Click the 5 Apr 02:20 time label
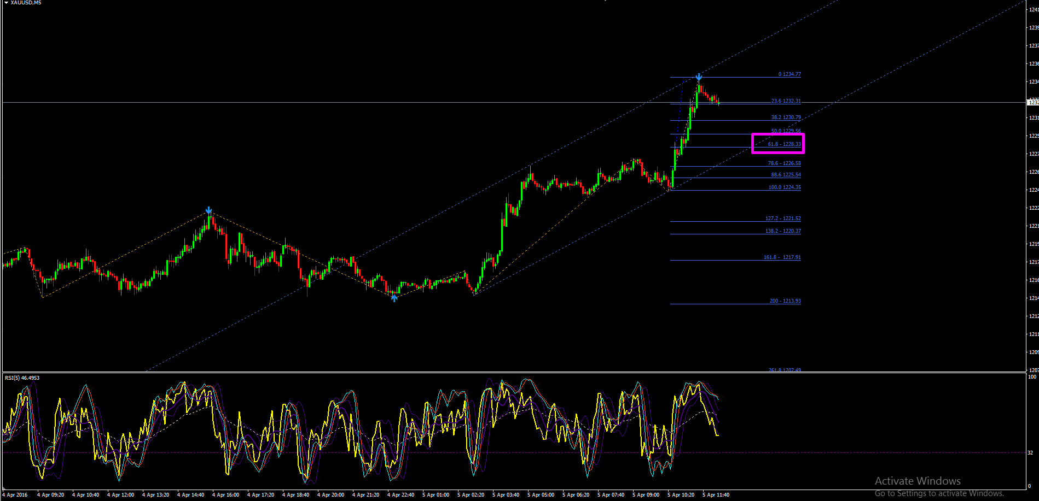Screen dimensions: 1039x501 click(x=471, y=495)
